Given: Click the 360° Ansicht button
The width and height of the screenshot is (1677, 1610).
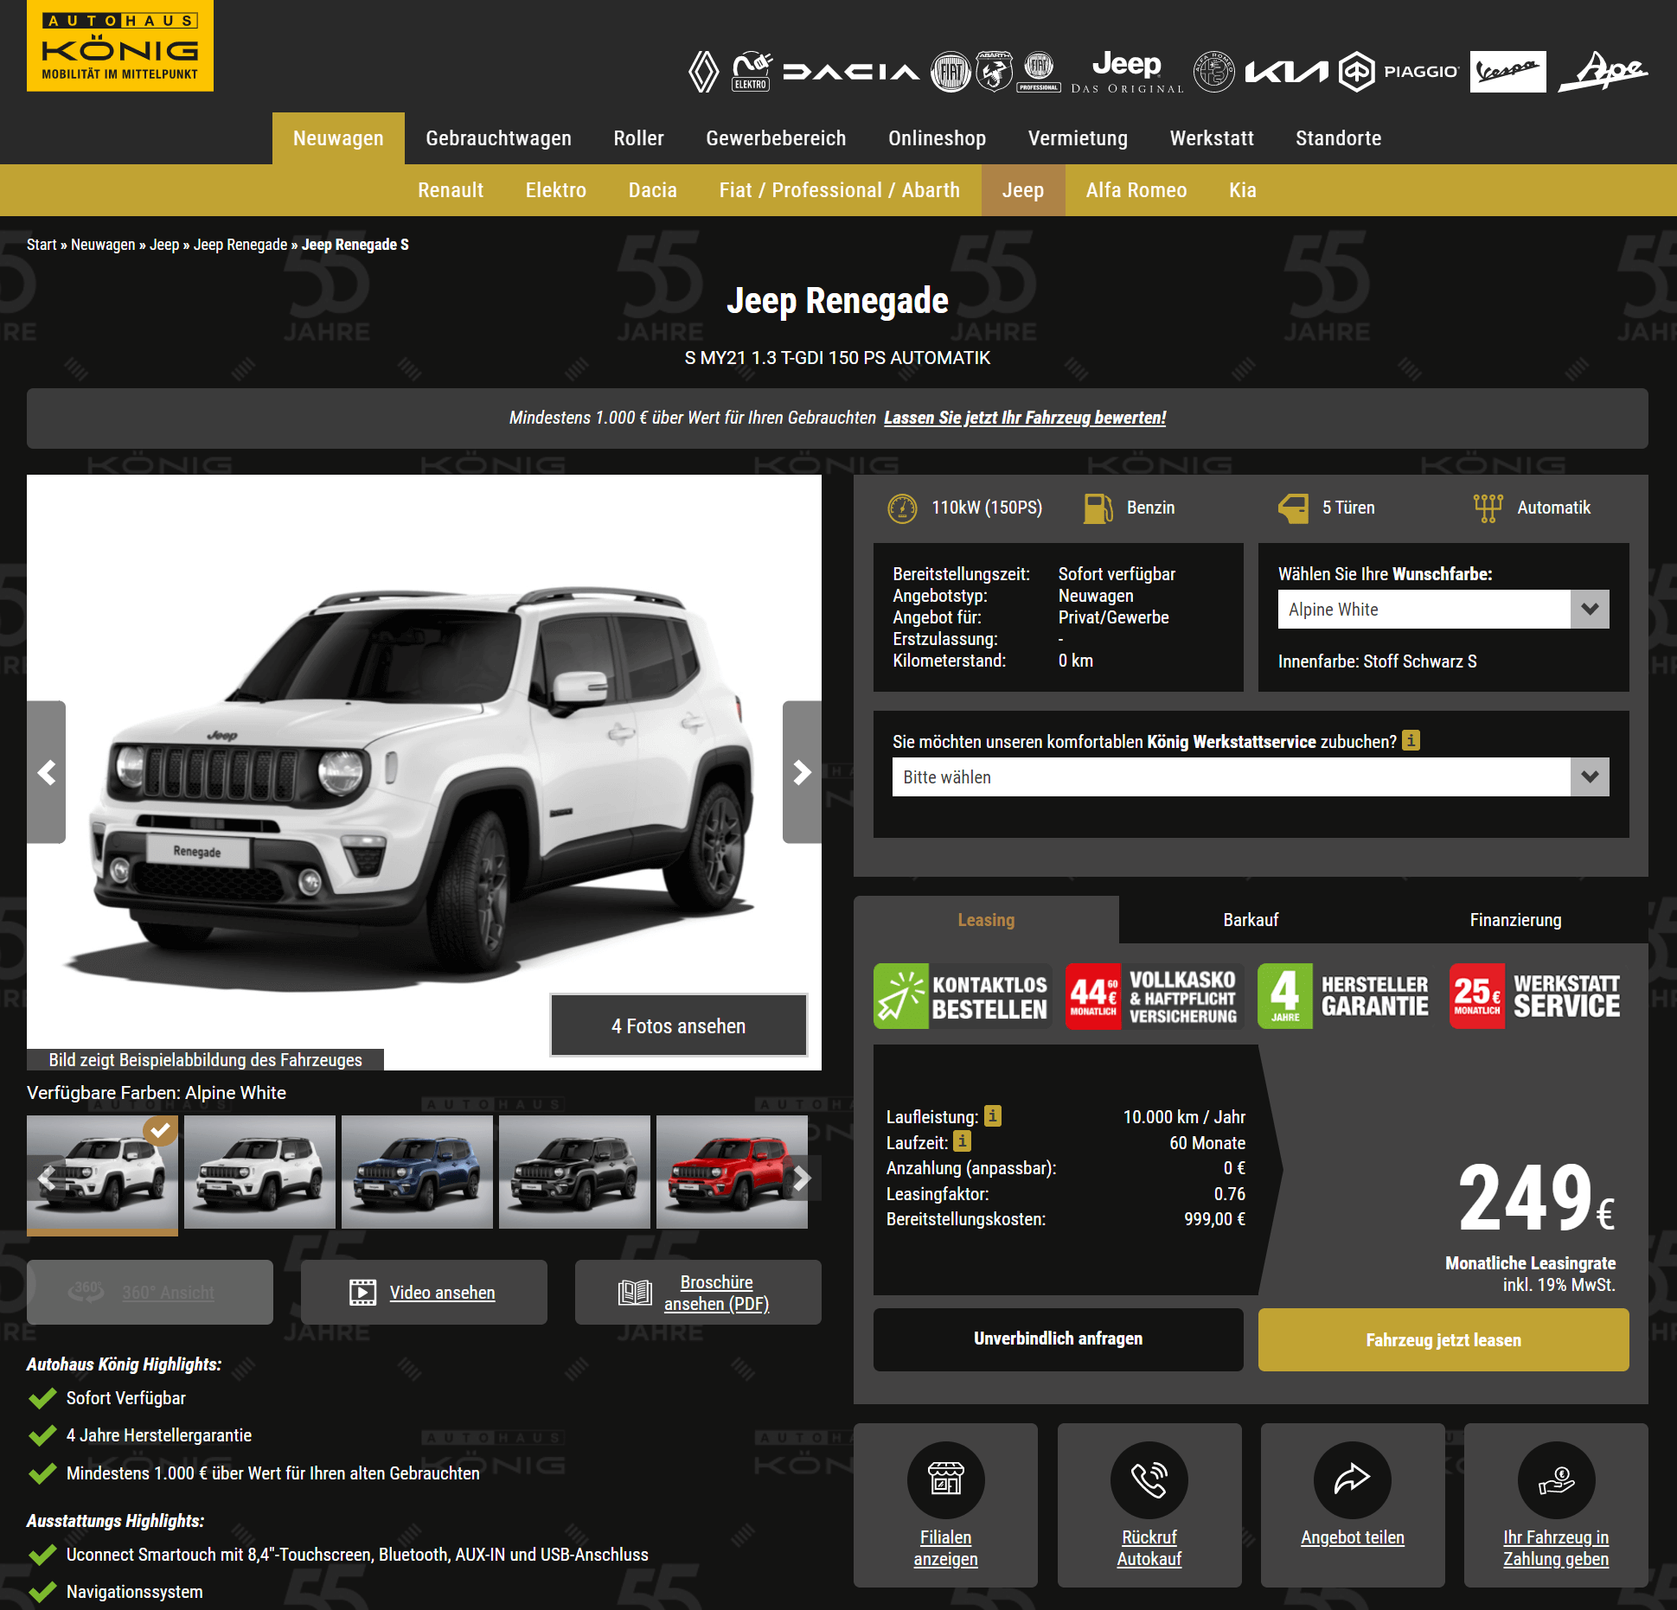Looking at the screenshot, I should point(150,1292).
